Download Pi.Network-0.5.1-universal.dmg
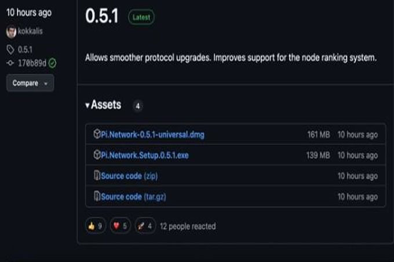394x262 pixels. pyautogui.click(x=152, y=135)
